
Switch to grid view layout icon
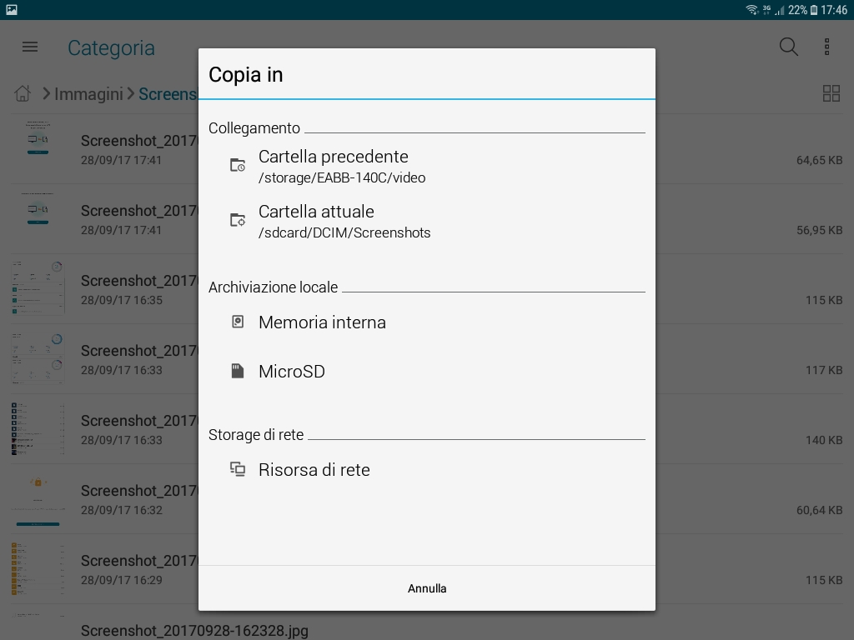831,93
